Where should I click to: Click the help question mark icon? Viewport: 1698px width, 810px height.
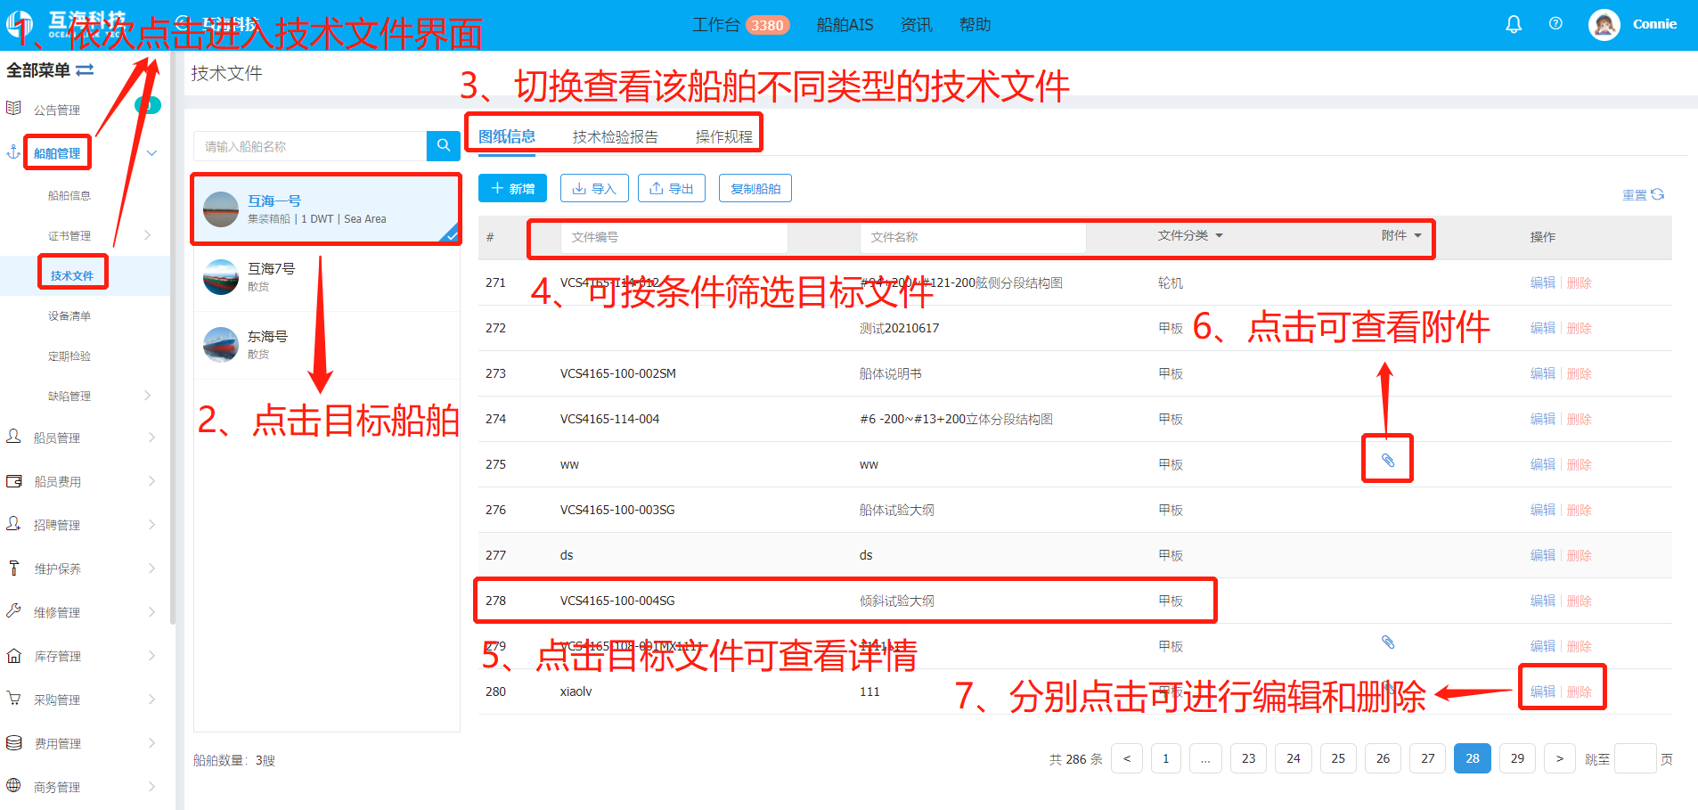1555,24
